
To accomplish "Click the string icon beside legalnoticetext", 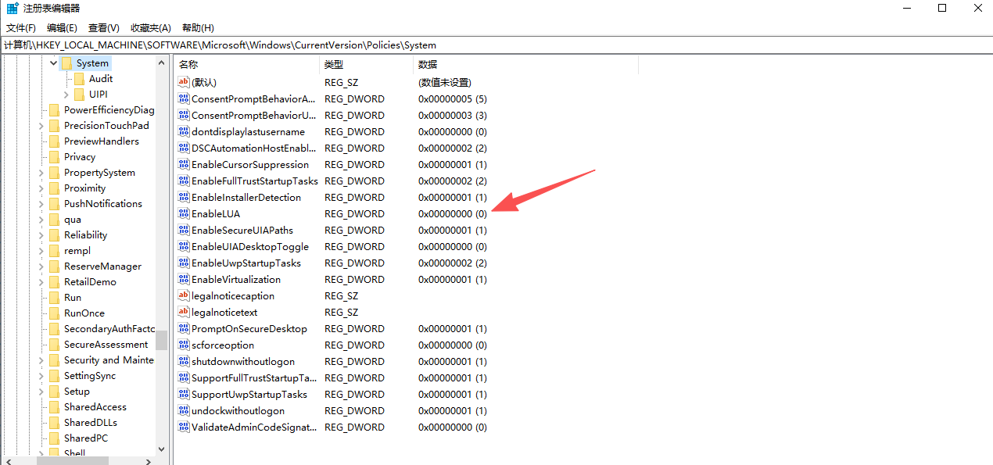I will pyautogui.click(x=184, y=312).
